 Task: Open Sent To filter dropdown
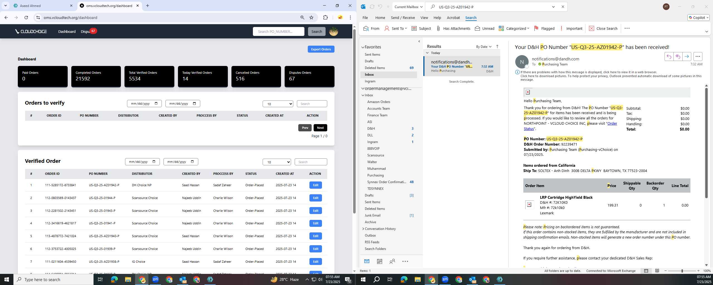tap(395, 28)
